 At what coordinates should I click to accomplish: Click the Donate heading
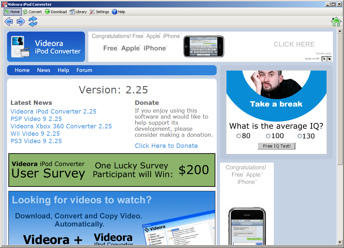[147, 103]
